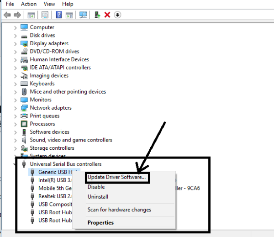
Task: Expand the Computer tree node
Action: pyautogui.click(x=16, y=28)
